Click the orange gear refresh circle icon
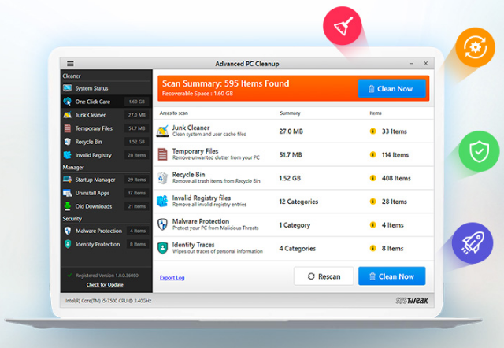The width and height of the screenshot is (504, 348). (x=475, y=47)
